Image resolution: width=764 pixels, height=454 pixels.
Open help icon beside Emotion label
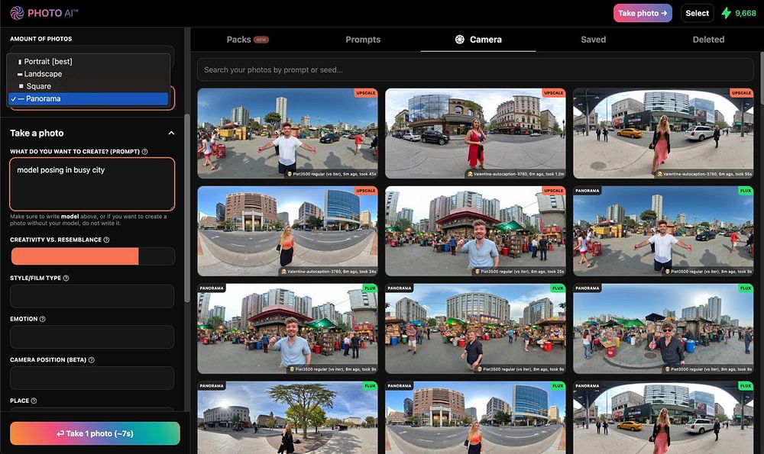click(x=42, y=319)
